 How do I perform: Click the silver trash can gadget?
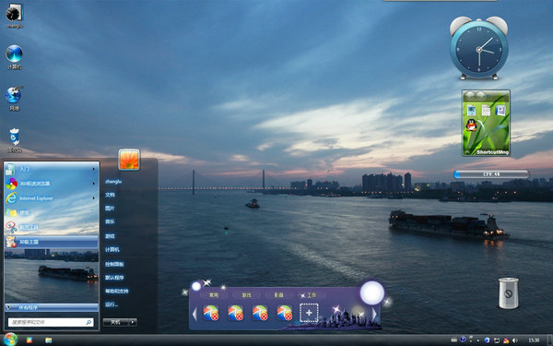(508, 293)
